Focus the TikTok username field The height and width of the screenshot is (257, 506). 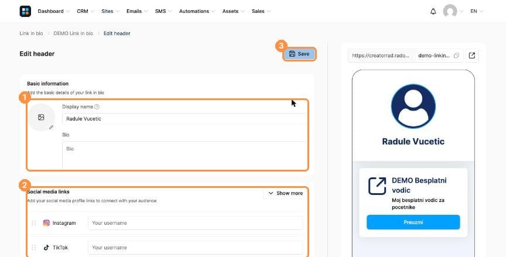click(195, 247)
